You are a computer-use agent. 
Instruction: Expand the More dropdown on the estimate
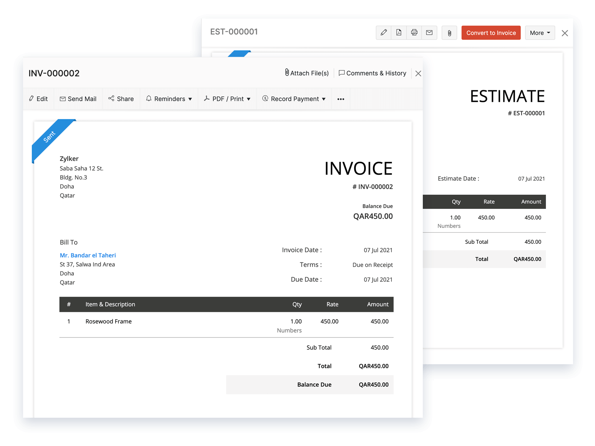pyautogui.click(x=540, y=33)
